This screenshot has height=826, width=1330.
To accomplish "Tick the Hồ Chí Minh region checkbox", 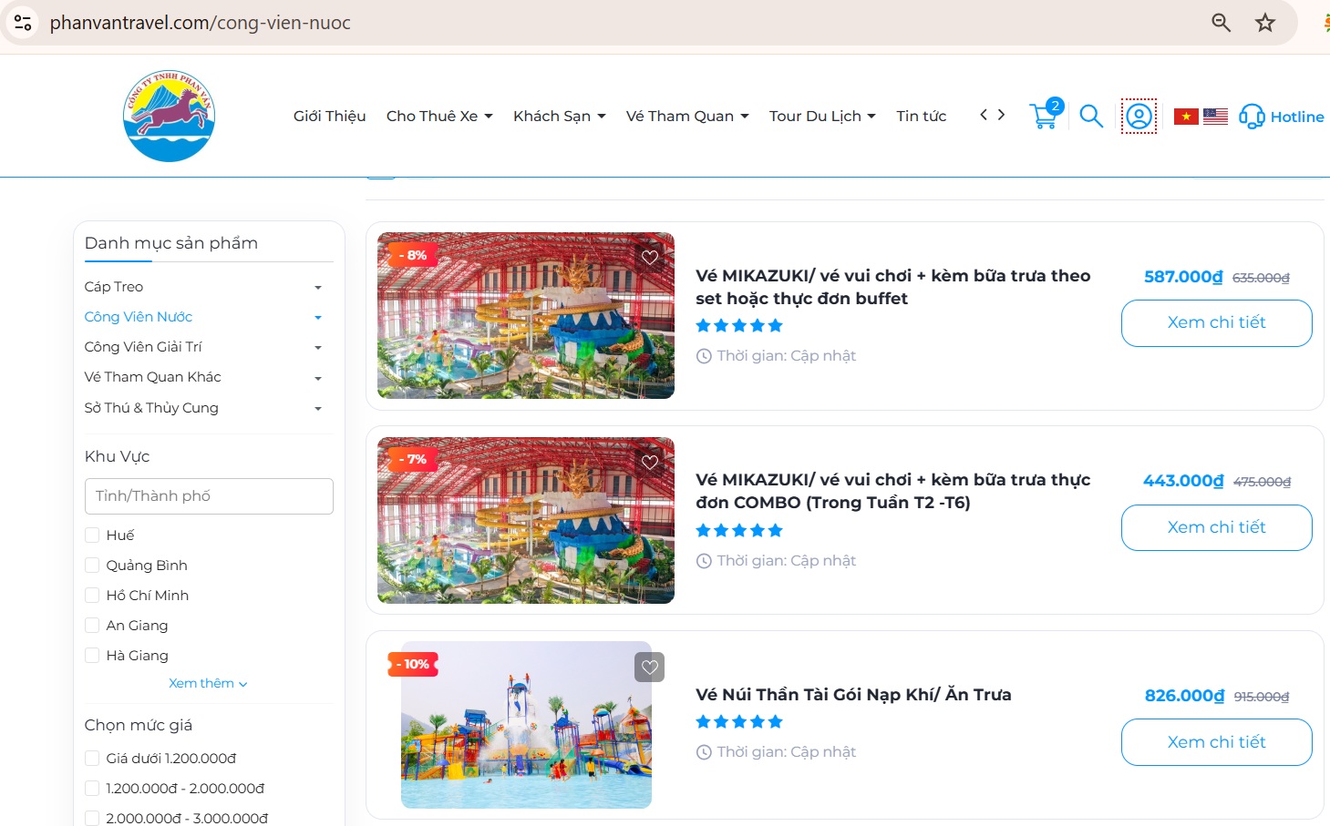I will tap(92, 595).
